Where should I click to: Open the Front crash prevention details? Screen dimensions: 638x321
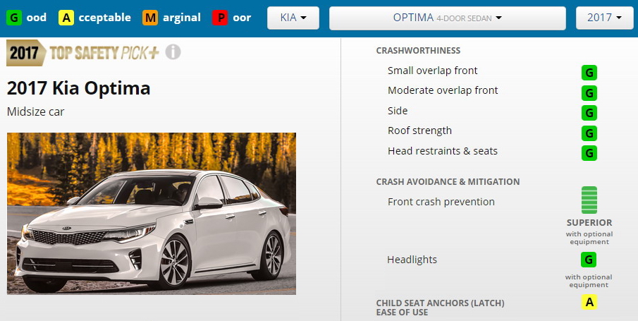click(441, 202)
